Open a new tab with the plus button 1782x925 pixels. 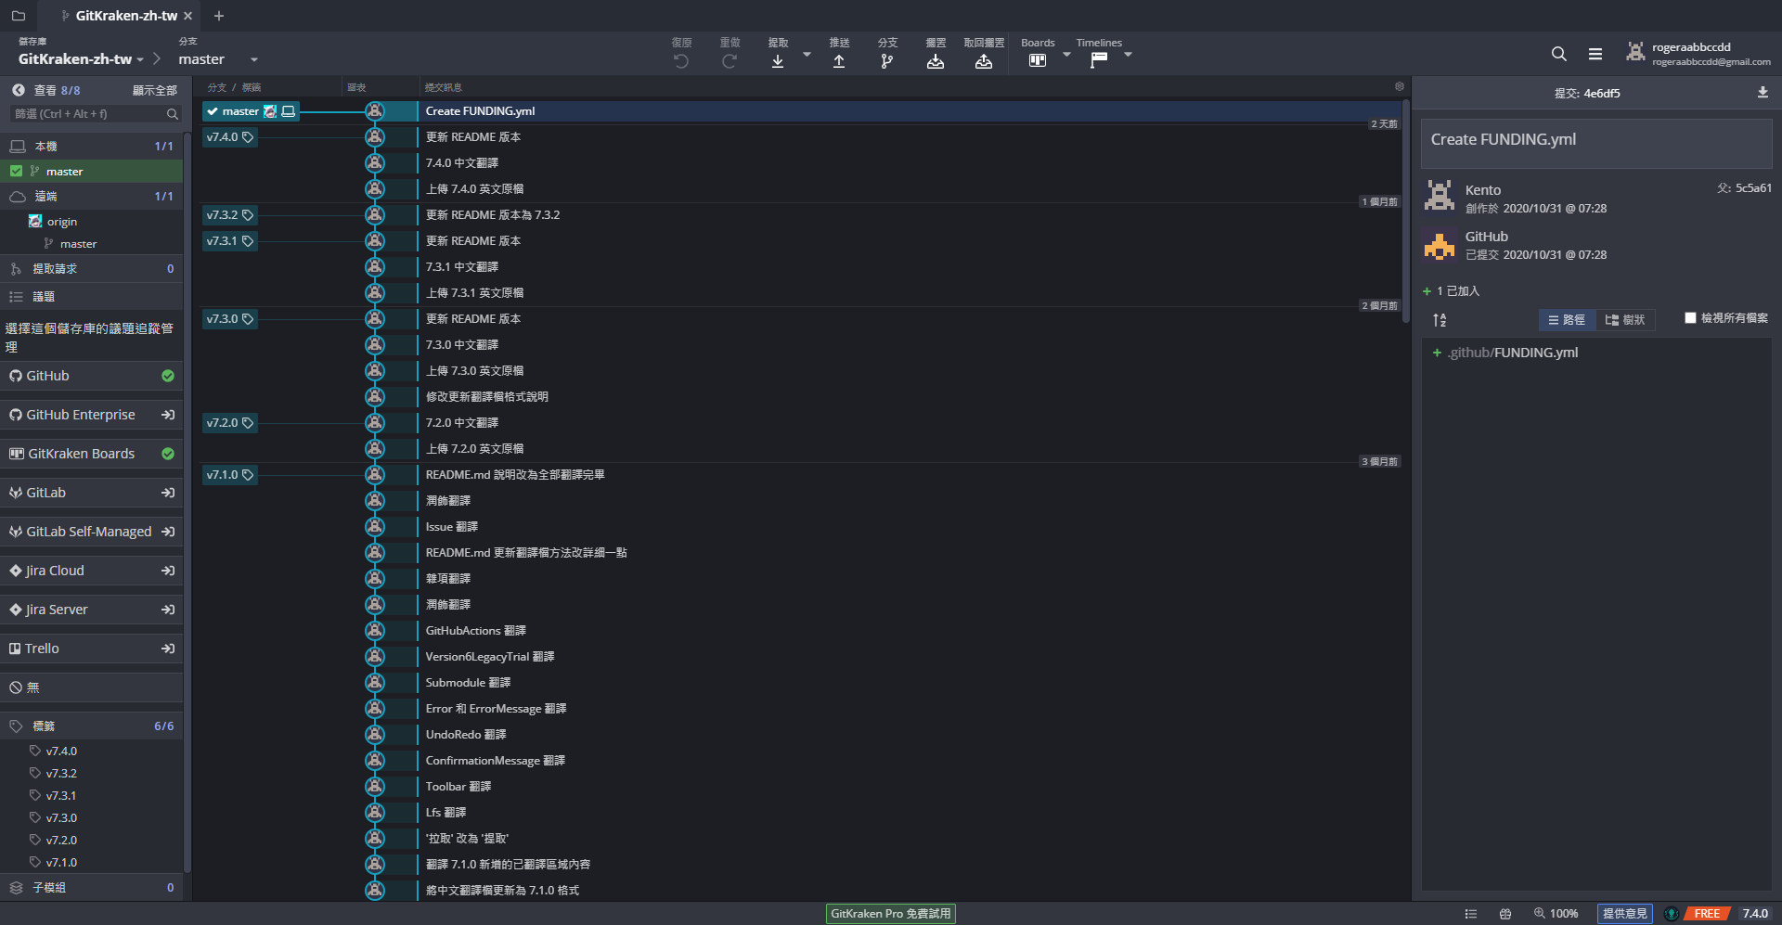click(219, 16)
